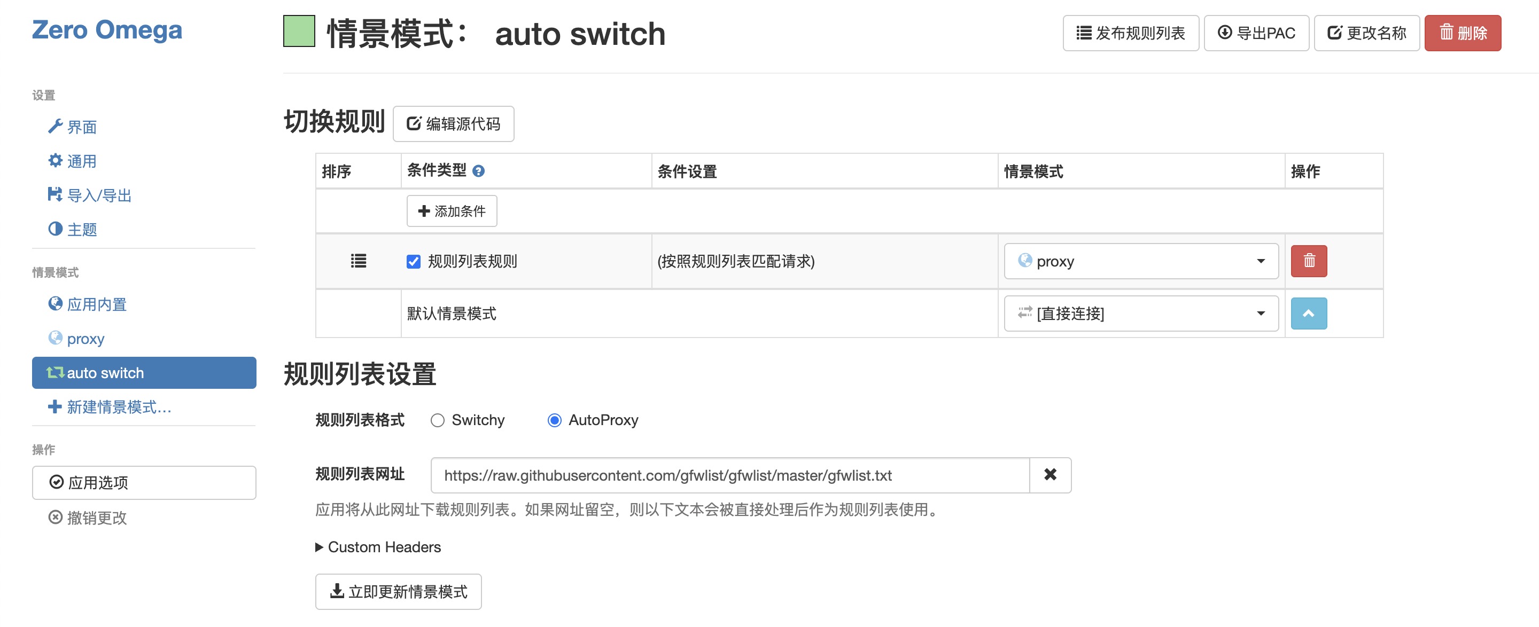This screenshot has height=627, width=1539.
Task: Click 立即更新情景模式 update button
Action: (x=398, y=592)
